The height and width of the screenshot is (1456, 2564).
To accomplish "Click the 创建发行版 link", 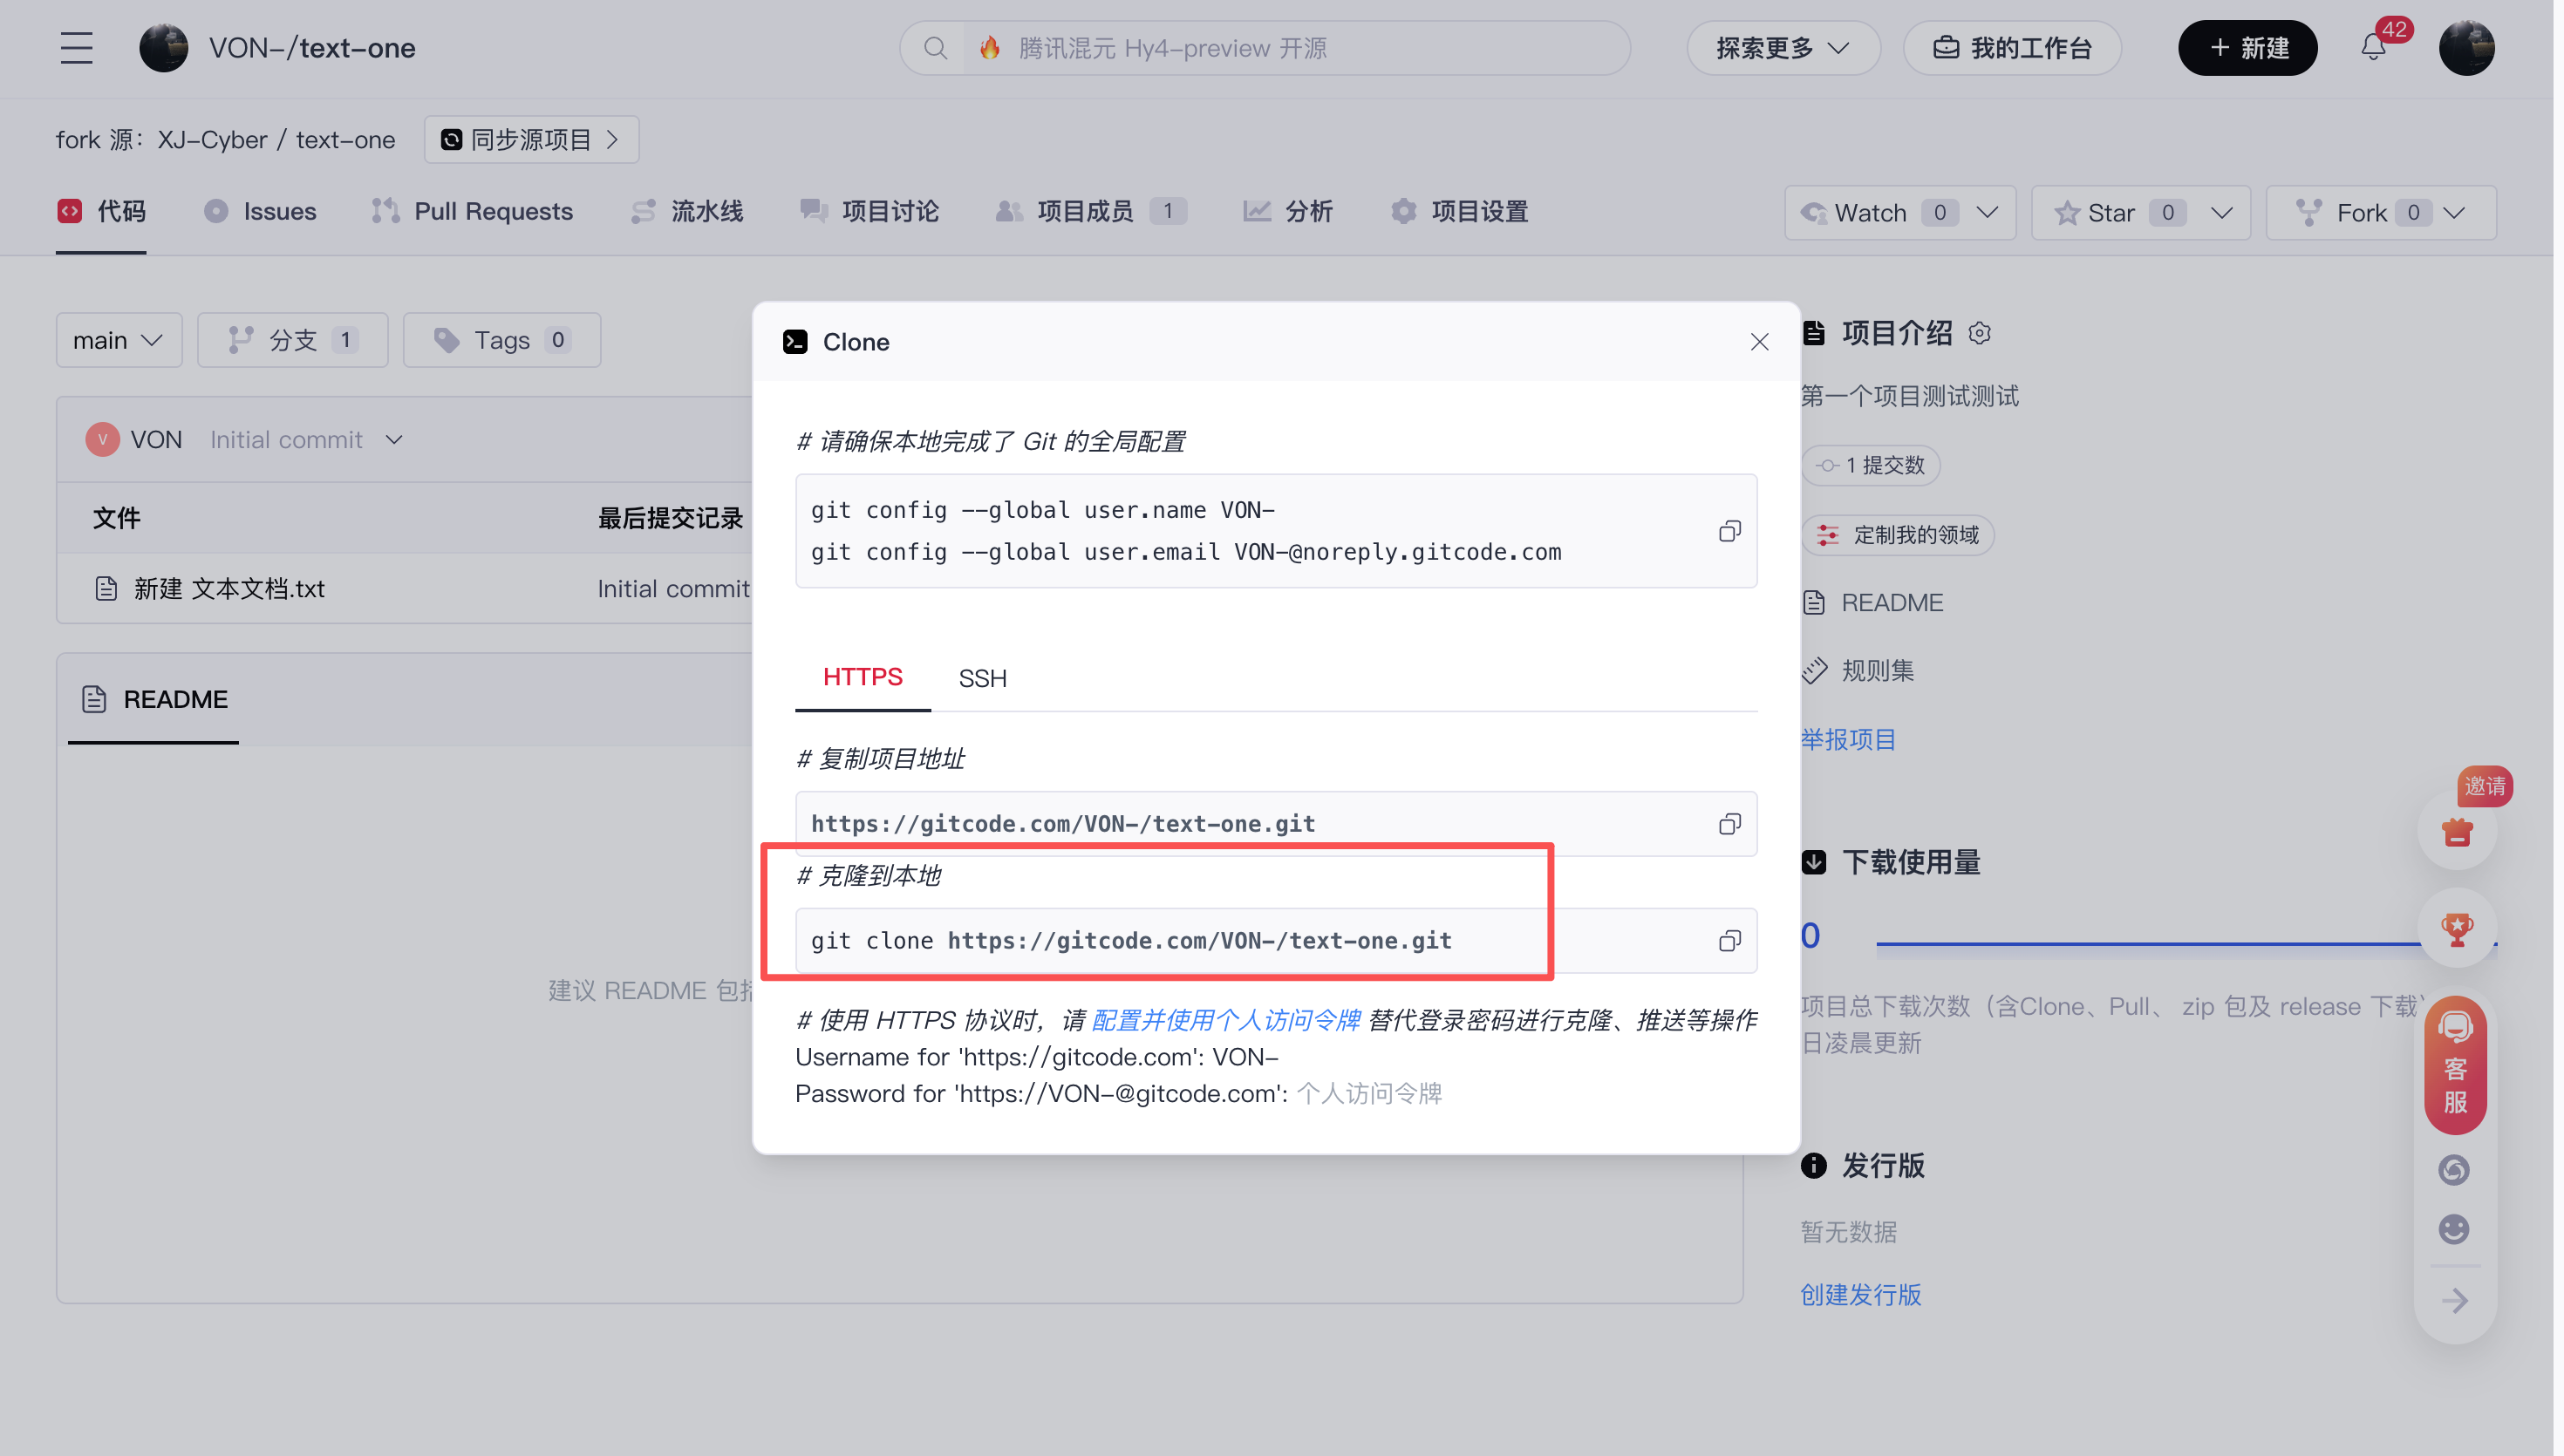I will [1860, 1295].
